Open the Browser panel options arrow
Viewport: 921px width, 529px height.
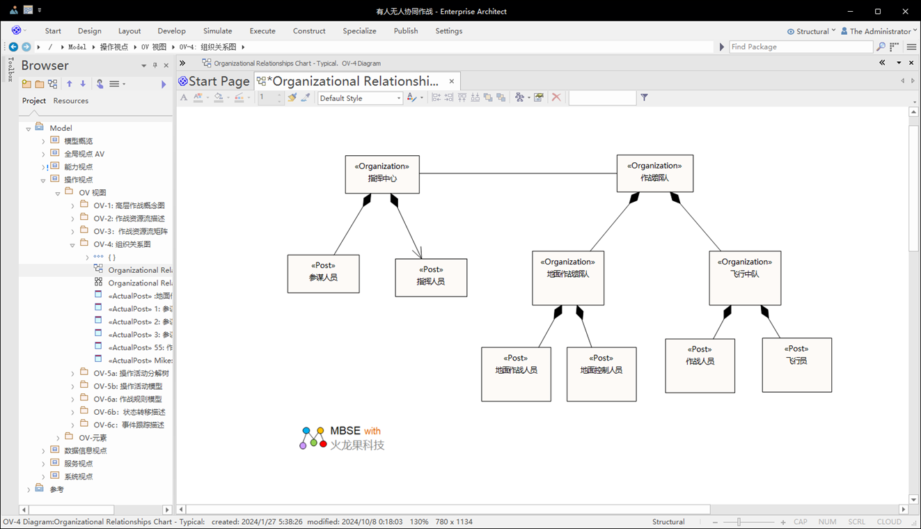coord(144,65)
